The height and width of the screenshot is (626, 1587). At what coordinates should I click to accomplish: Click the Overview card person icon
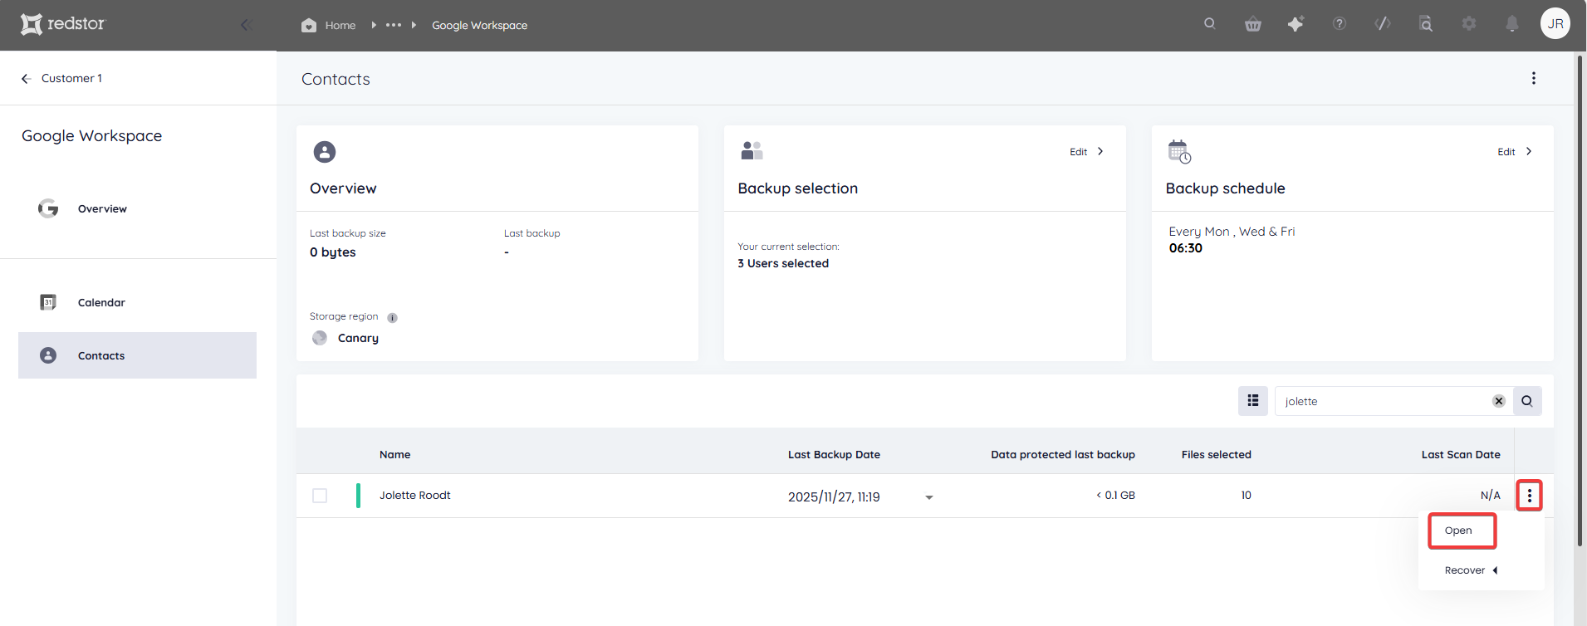point(325,152)
